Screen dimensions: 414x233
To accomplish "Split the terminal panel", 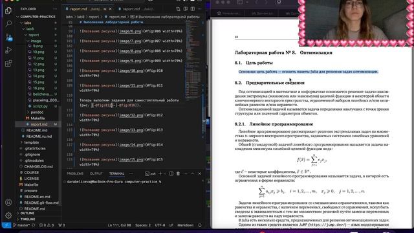I will 171,173.
